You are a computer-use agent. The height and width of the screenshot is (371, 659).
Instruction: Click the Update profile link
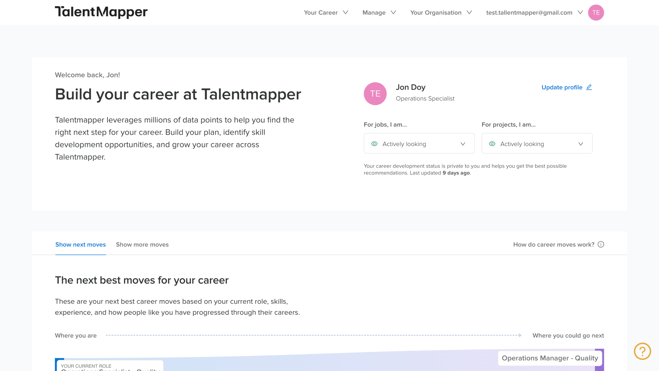(562, 87)
